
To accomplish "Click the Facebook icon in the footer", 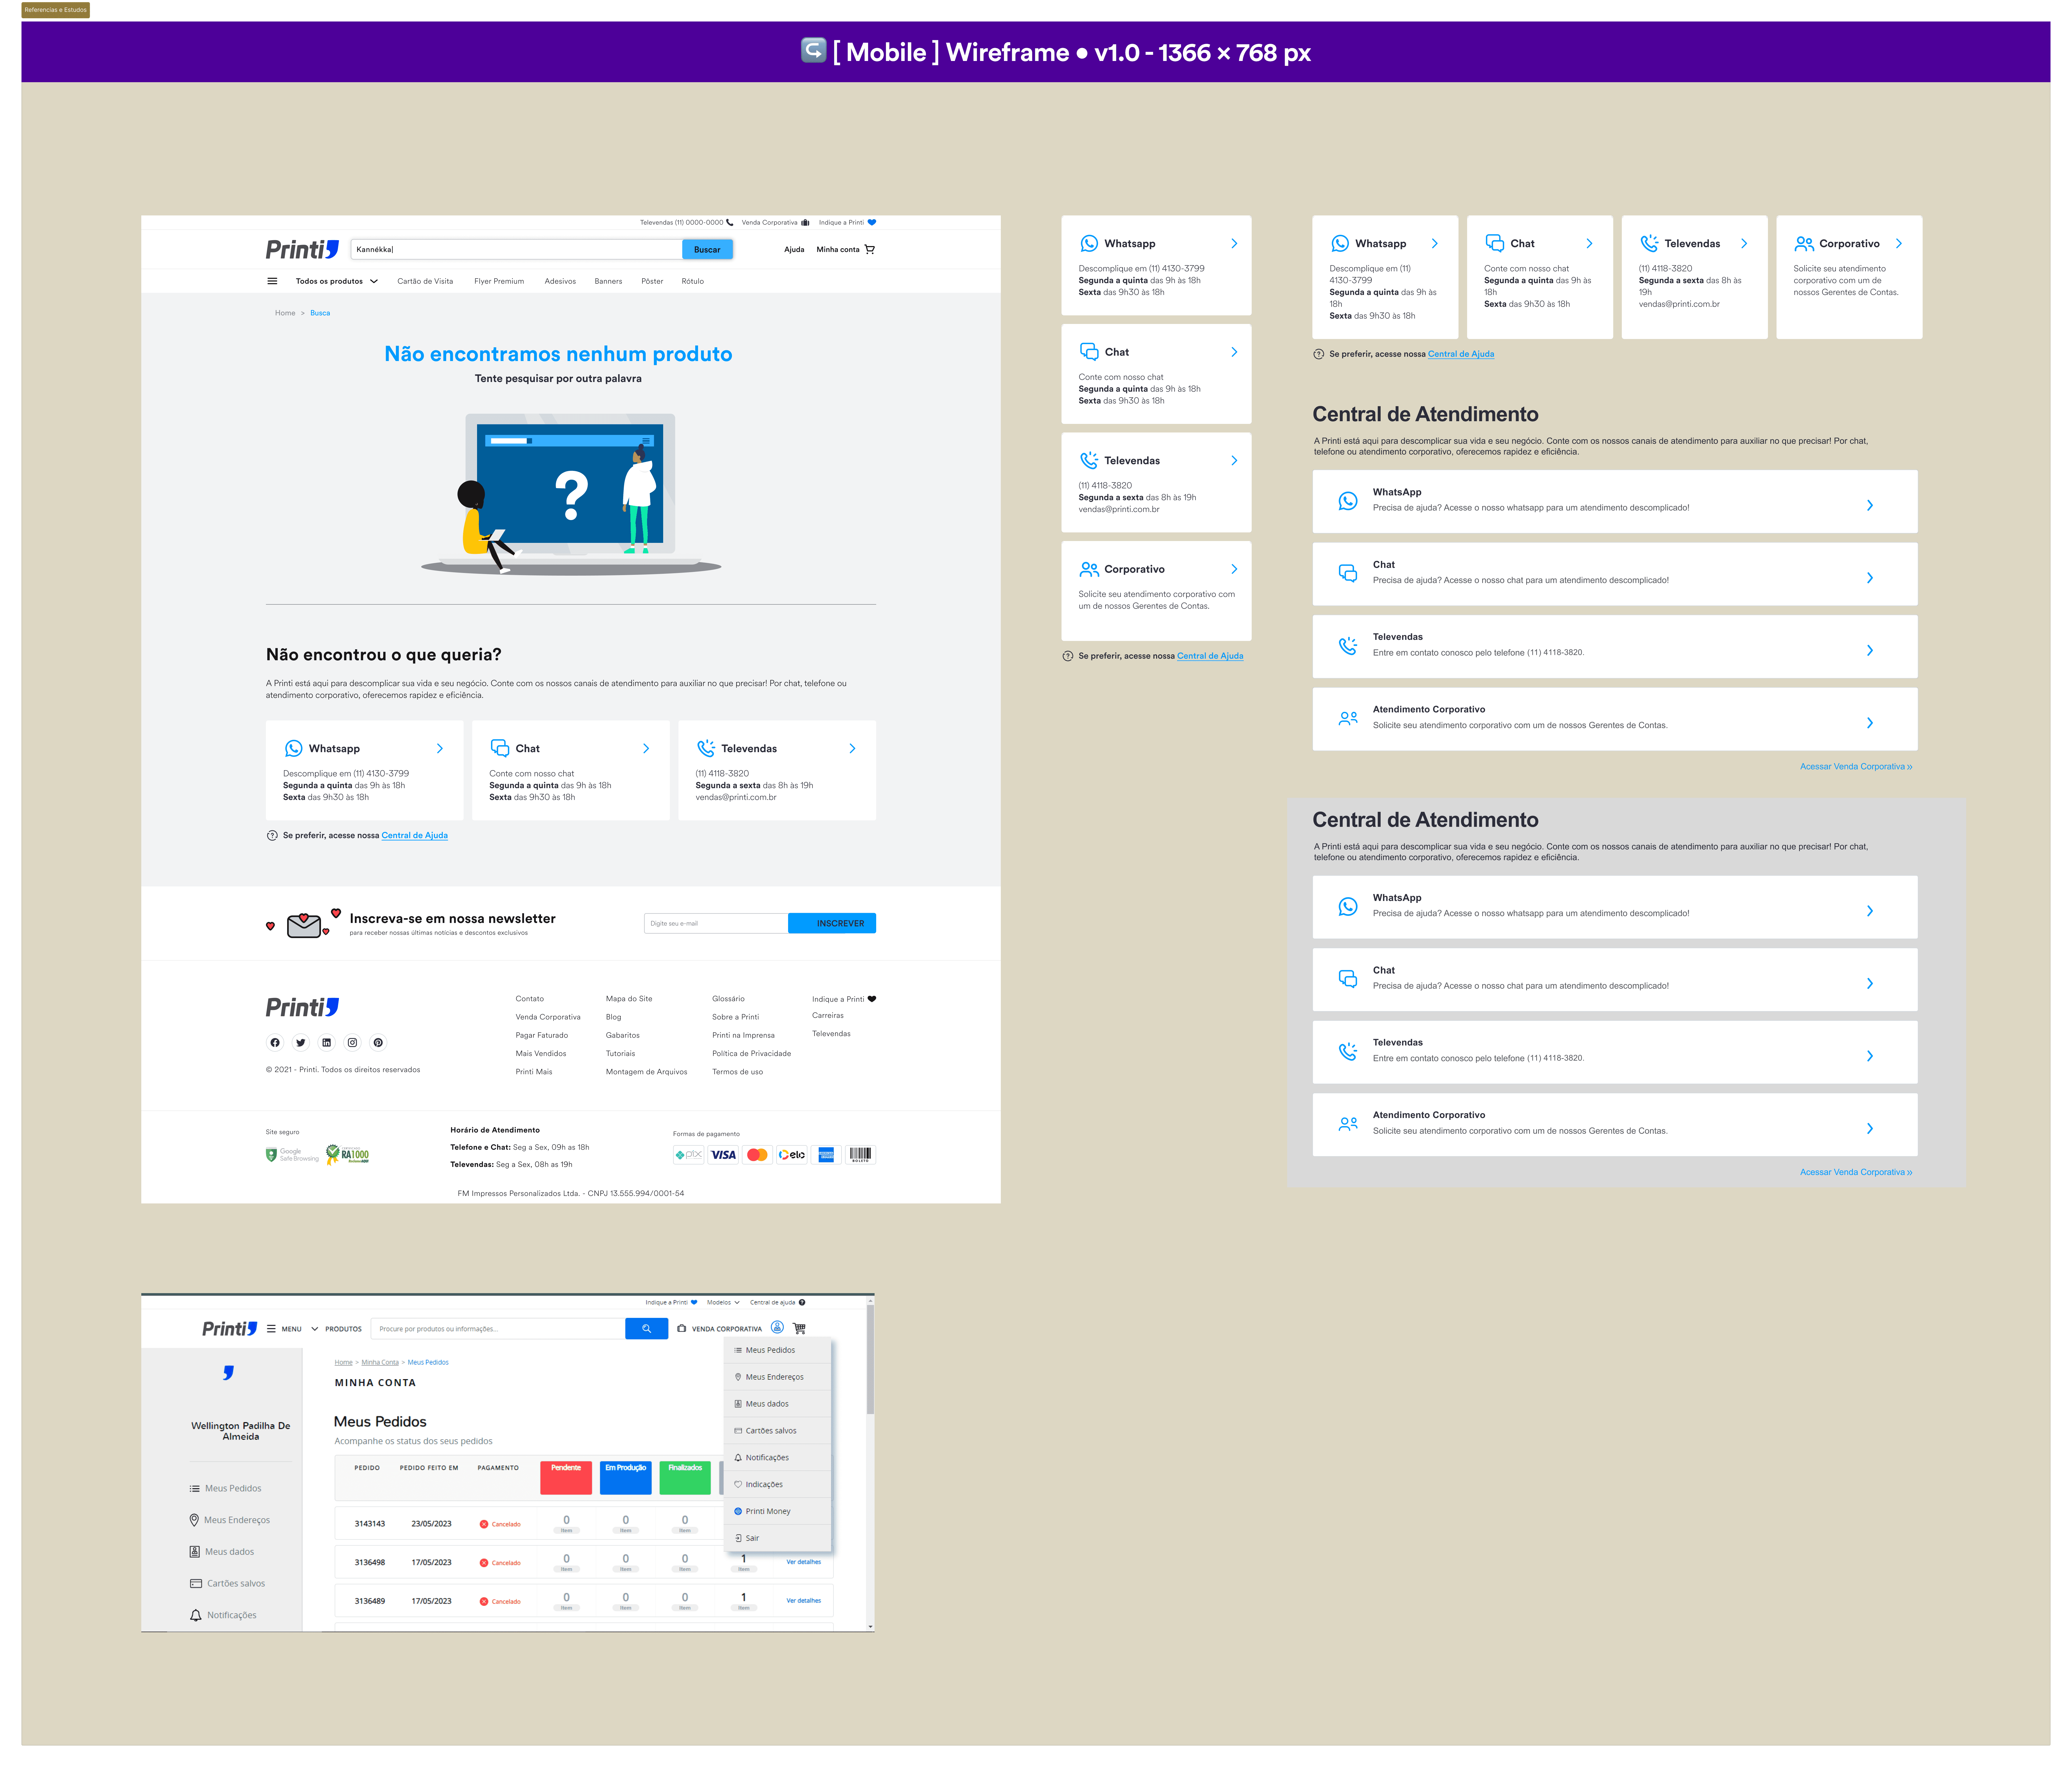I will point(275,1042).
